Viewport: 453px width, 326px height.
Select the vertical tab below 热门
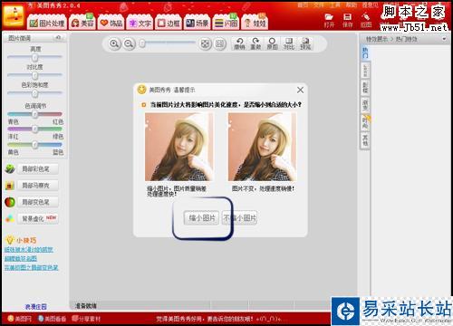click(x=365, y=70)
